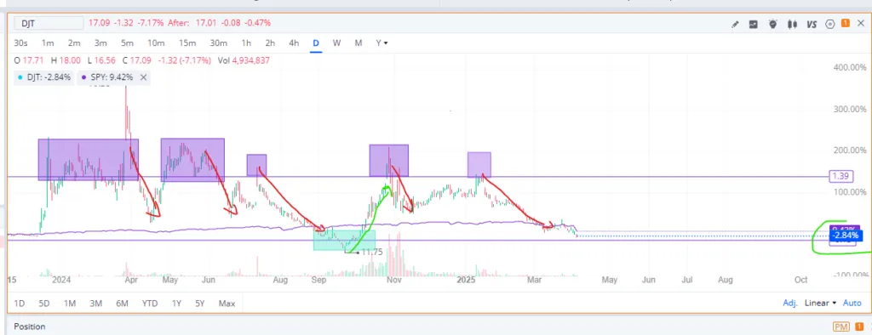This screenshot has height=335, width=872.
Task: Switch to 2m interval
Action: [x=74, y=43]
